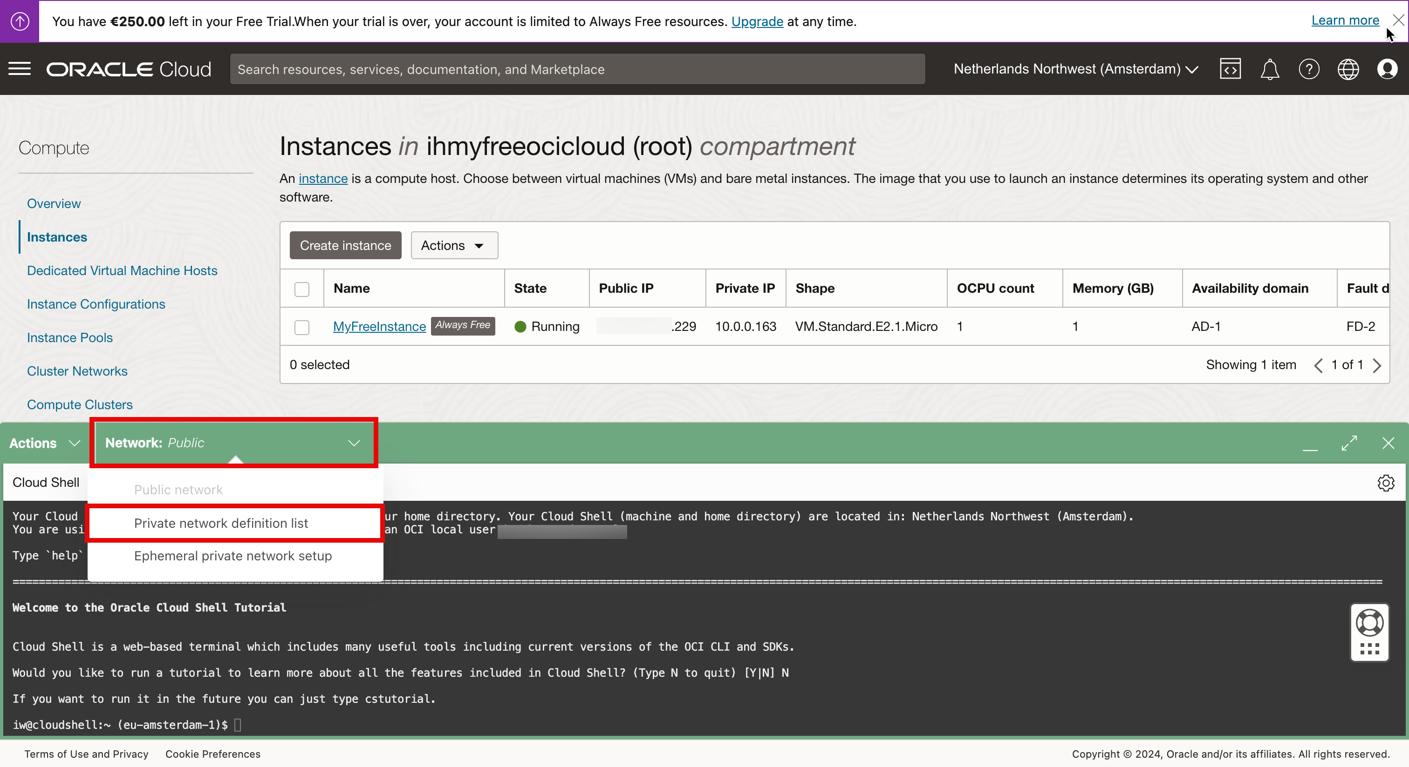Image resolution: width=1409 pixels, height=767 pixels.
Task: Expand the Cloud Shell Actions menu
Action: [x=45, y=443]
